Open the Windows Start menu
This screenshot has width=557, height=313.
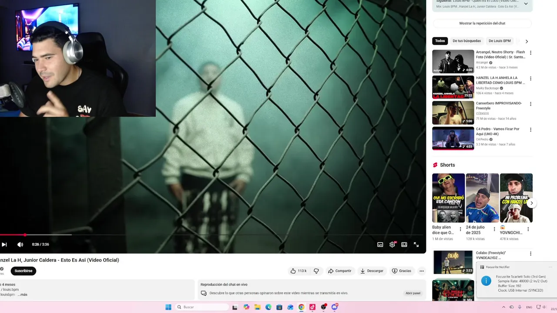(168, 307)
